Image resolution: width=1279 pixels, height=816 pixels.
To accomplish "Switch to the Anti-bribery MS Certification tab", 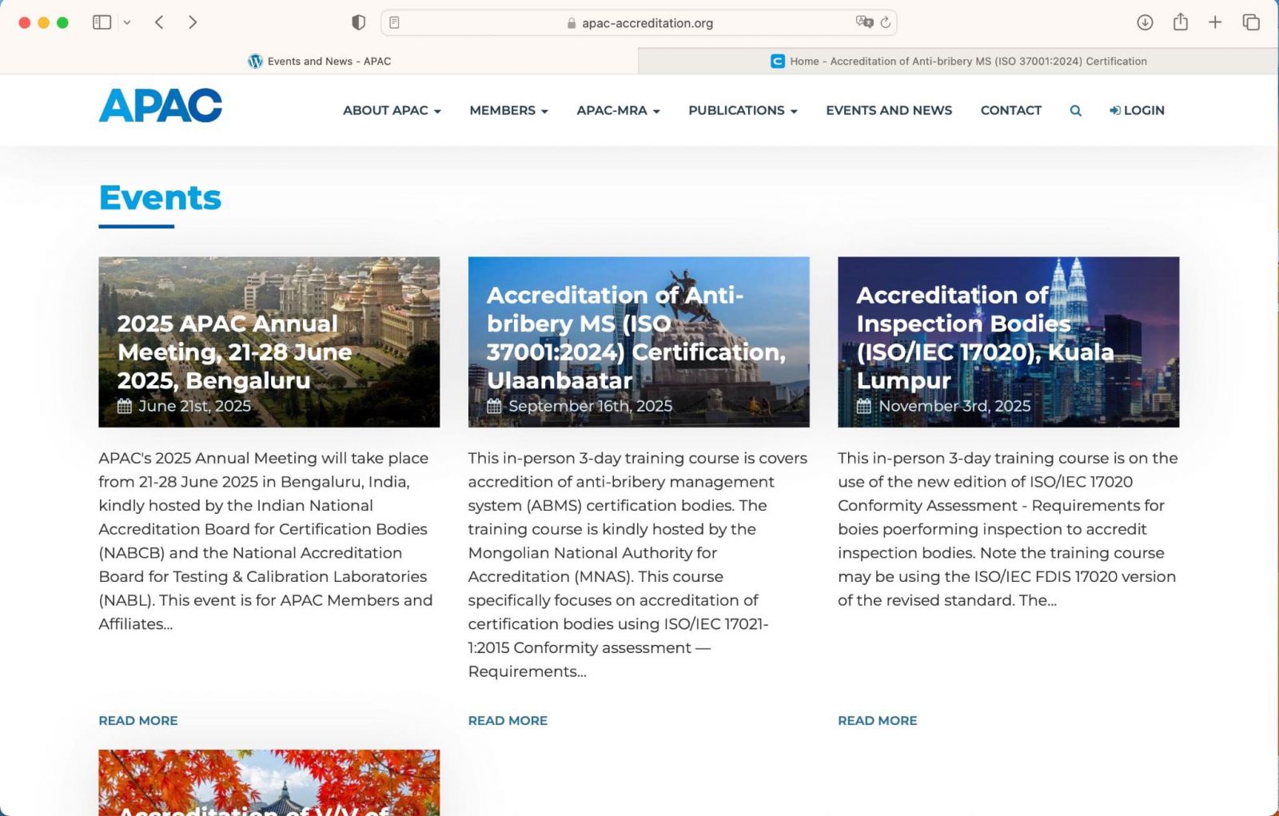I will point(958,61).
